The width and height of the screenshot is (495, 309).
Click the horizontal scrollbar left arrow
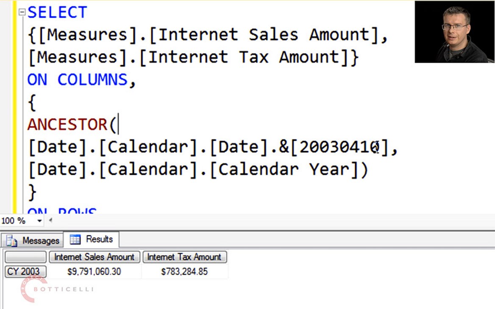[50, 221]
